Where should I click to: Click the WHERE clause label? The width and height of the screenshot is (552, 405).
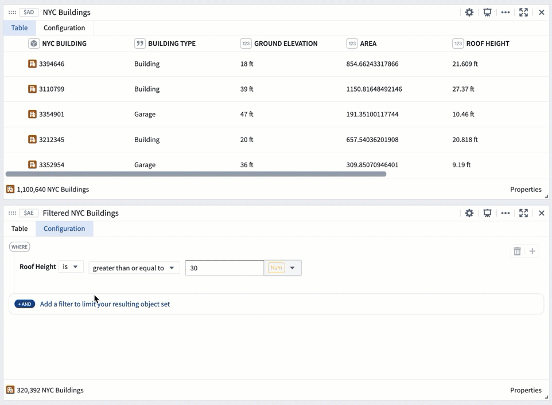pyautogui.click(x=20, y=247)
